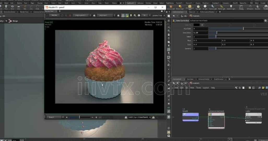This screenshot has width=268, height=141.
Task: Open the Tools menu in network editor
Action: (199, 88)
